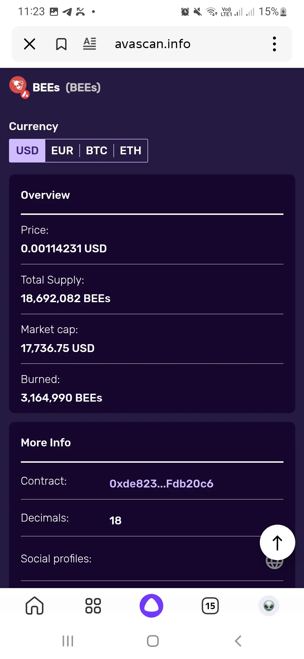Open the 15 open tabs switcher
This screenshot has width=304, height=659.
tap(210, 606)
